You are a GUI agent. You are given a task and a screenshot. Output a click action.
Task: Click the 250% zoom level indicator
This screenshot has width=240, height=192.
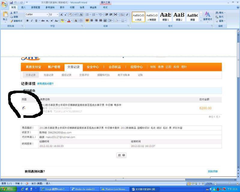click(209, 183)
